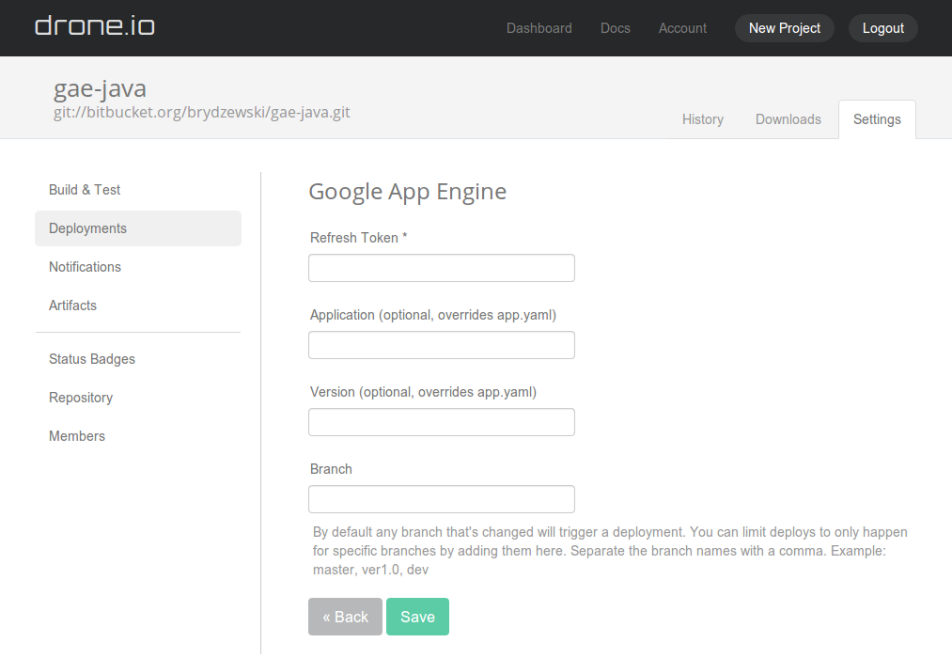Open Status Badges section
The image size is (952, 658).
[x=92, y=359]
